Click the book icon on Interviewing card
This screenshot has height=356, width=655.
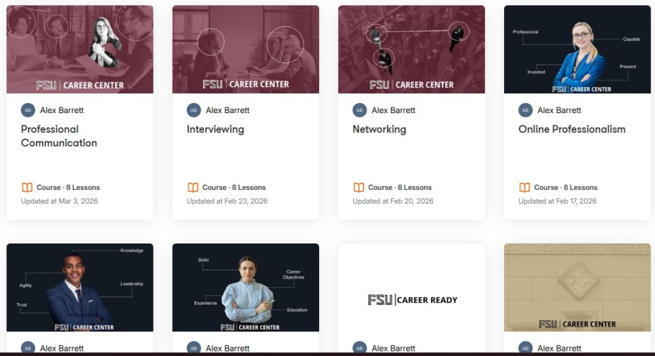pyautogui.click(x=193, y=187)
